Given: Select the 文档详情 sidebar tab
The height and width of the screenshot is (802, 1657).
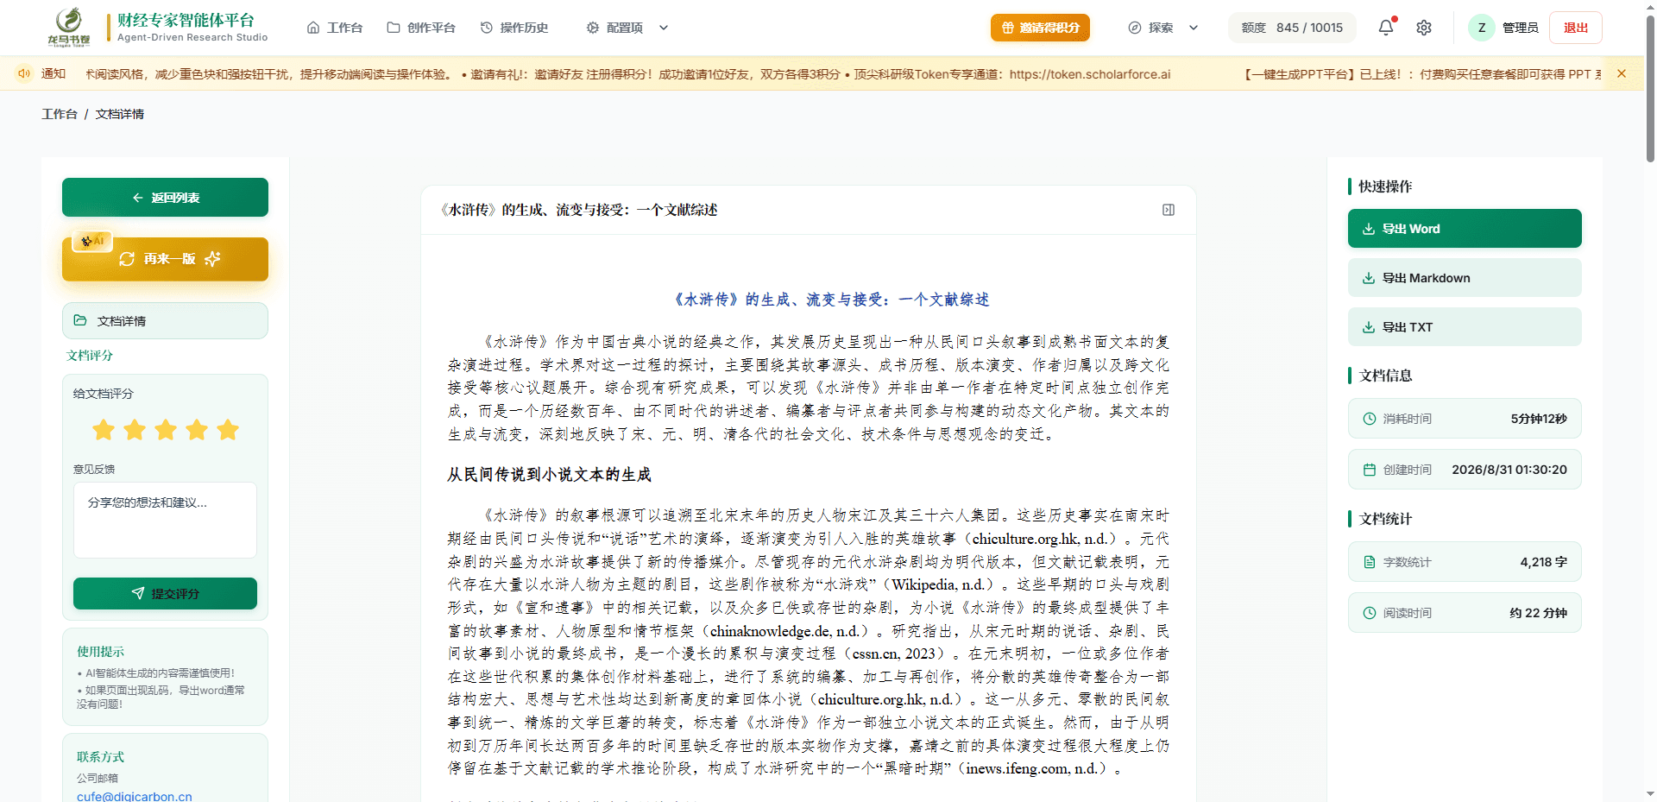Looking at the screenshot, I should click(x=165, y=320).
